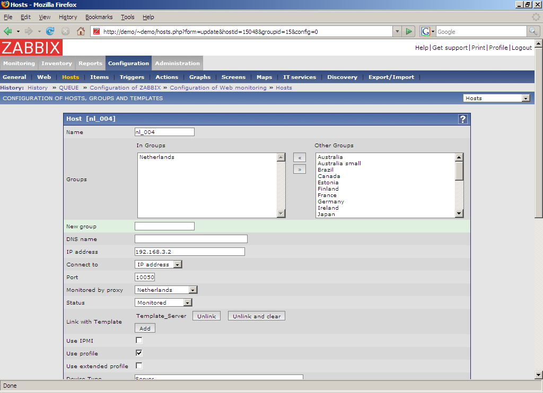Click the ZABBIX logo
Viewport: 543px width, 393px height.
[x=31, y=47]
